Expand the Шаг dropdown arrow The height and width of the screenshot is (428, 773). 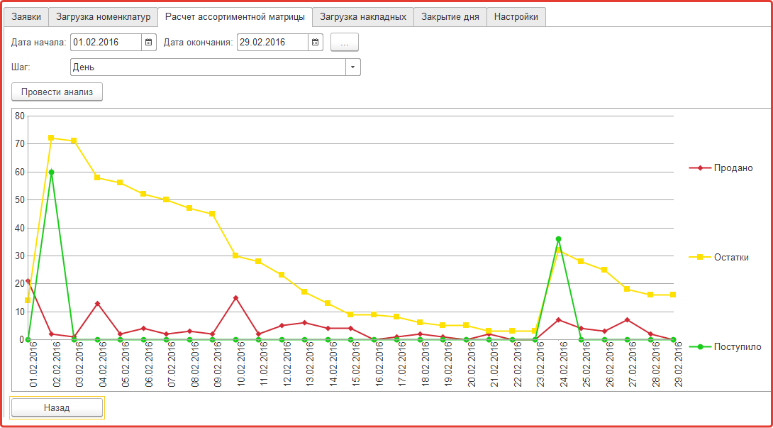(x=353, y=67)
